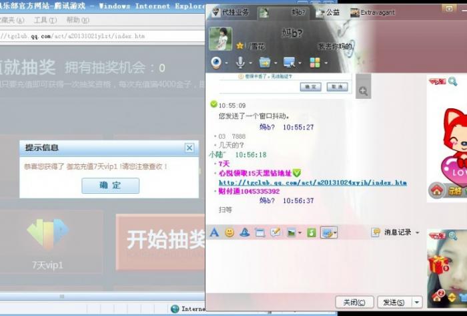
Task: Click the zoom-in magnifier beside chat image
Action: (363, 91)
